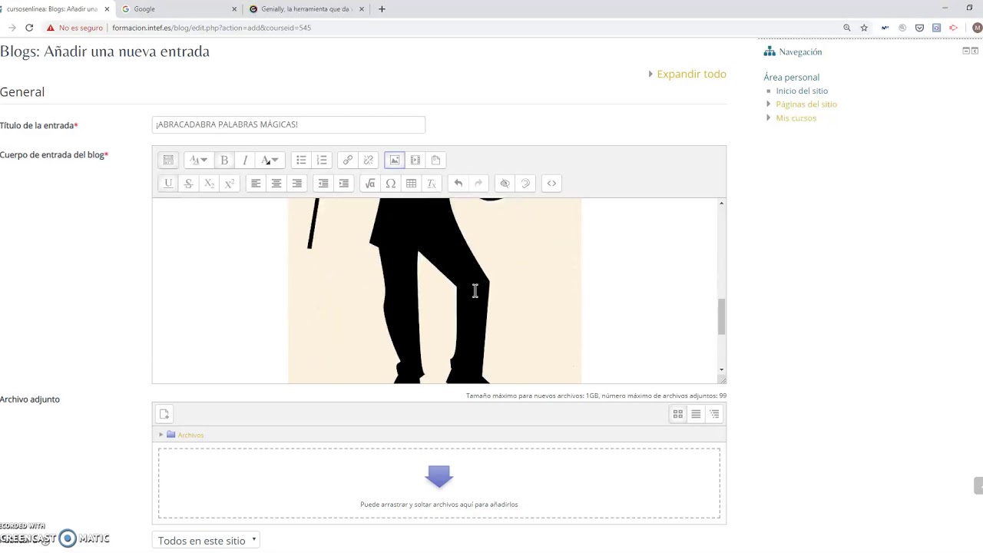Align text to the left
983x553 pixels.
click(x=256, y=183)
